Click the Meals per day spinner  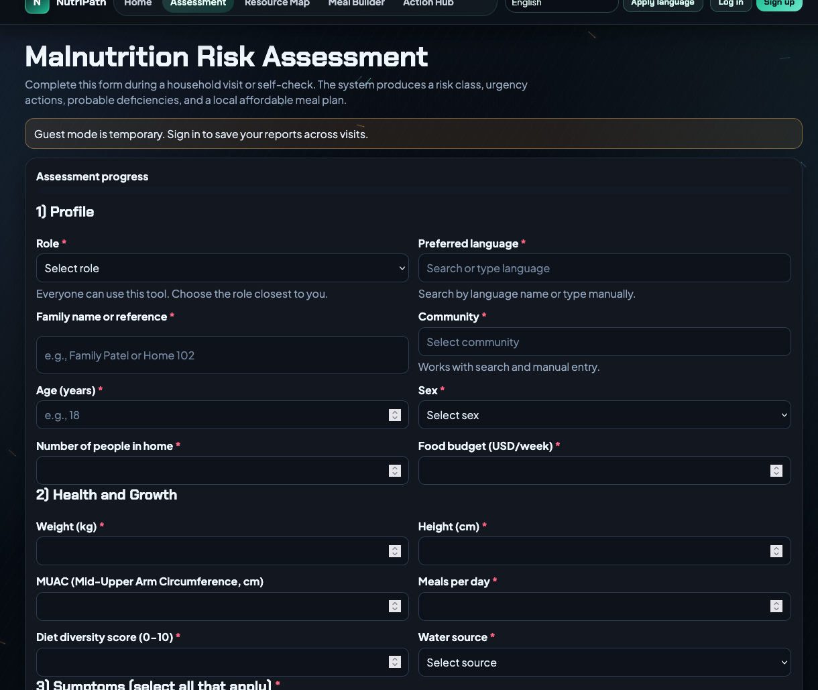776,606
